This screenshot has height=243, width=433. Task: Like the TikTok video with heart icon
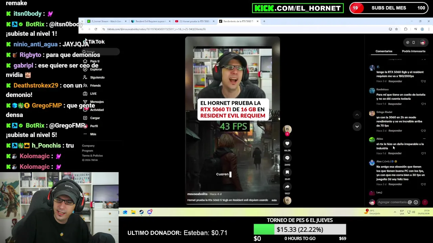click(287, 143)
